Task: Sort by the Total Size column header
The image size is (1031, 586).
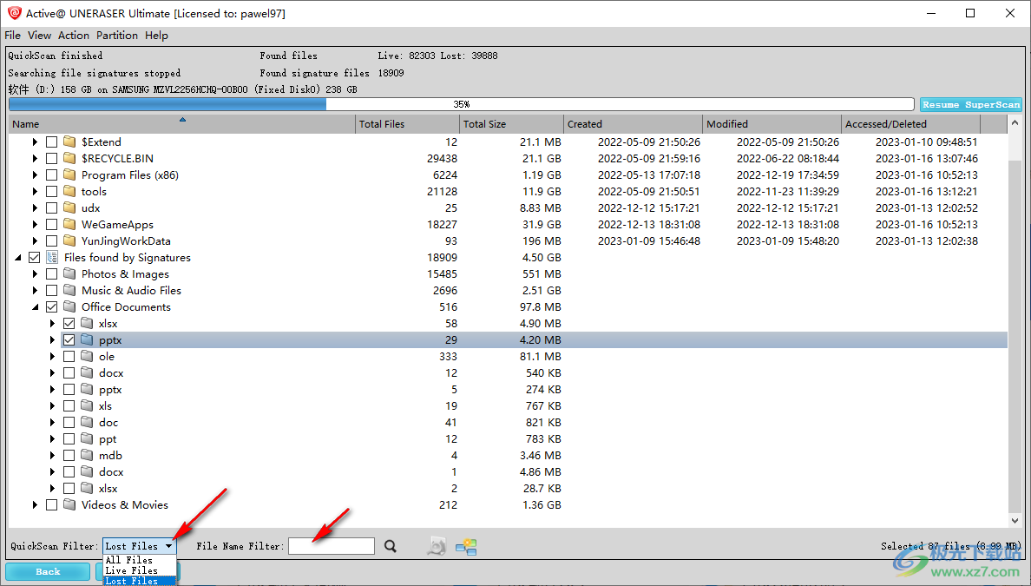Action: 511,123
